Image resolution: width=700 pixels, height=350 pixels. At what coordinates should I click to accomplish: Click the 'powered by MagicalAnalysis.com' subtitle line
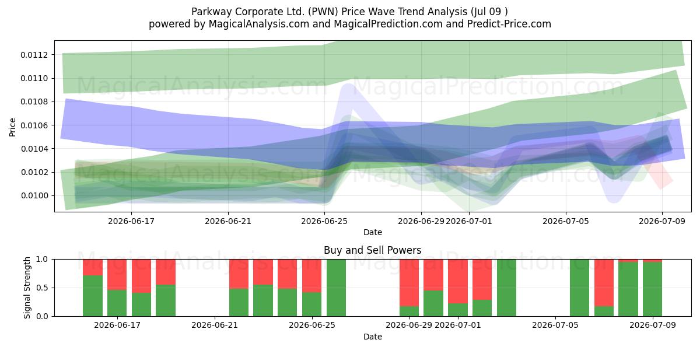[x=350, y=24]
